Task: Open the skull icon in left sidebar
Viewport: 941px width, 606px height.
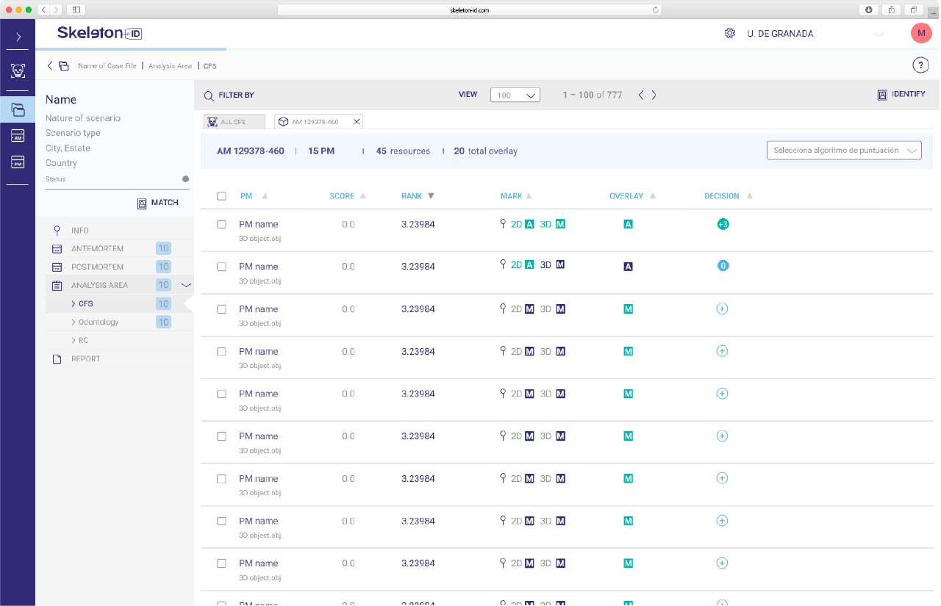Action: coord(18,71)
